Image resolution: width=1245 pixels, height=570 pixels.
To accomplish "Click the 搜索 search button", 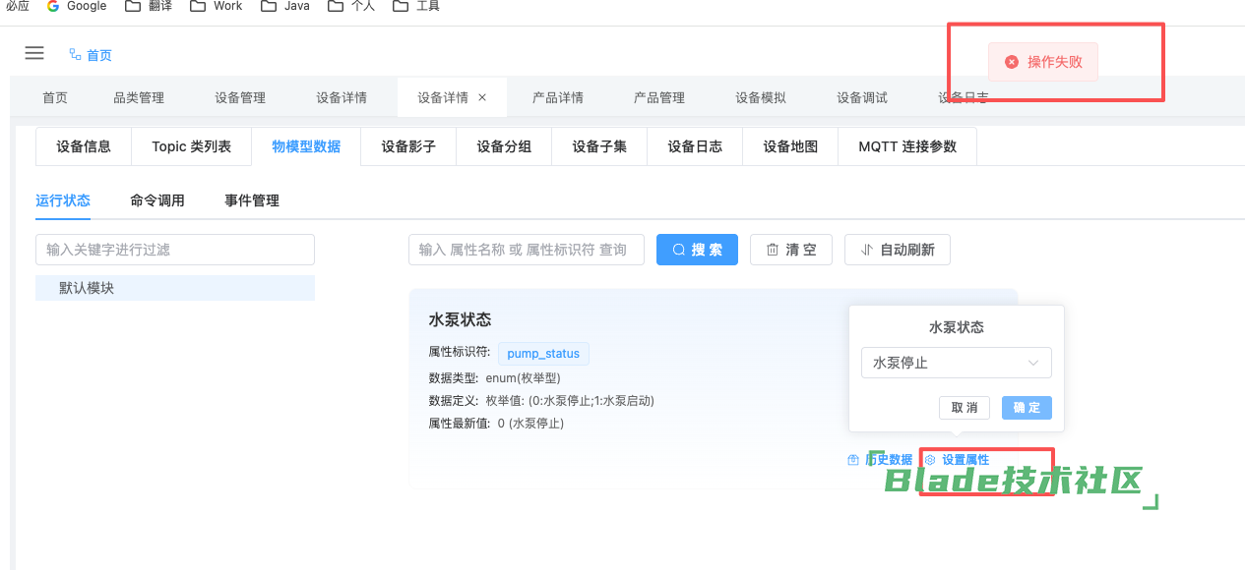I will 697,250.
